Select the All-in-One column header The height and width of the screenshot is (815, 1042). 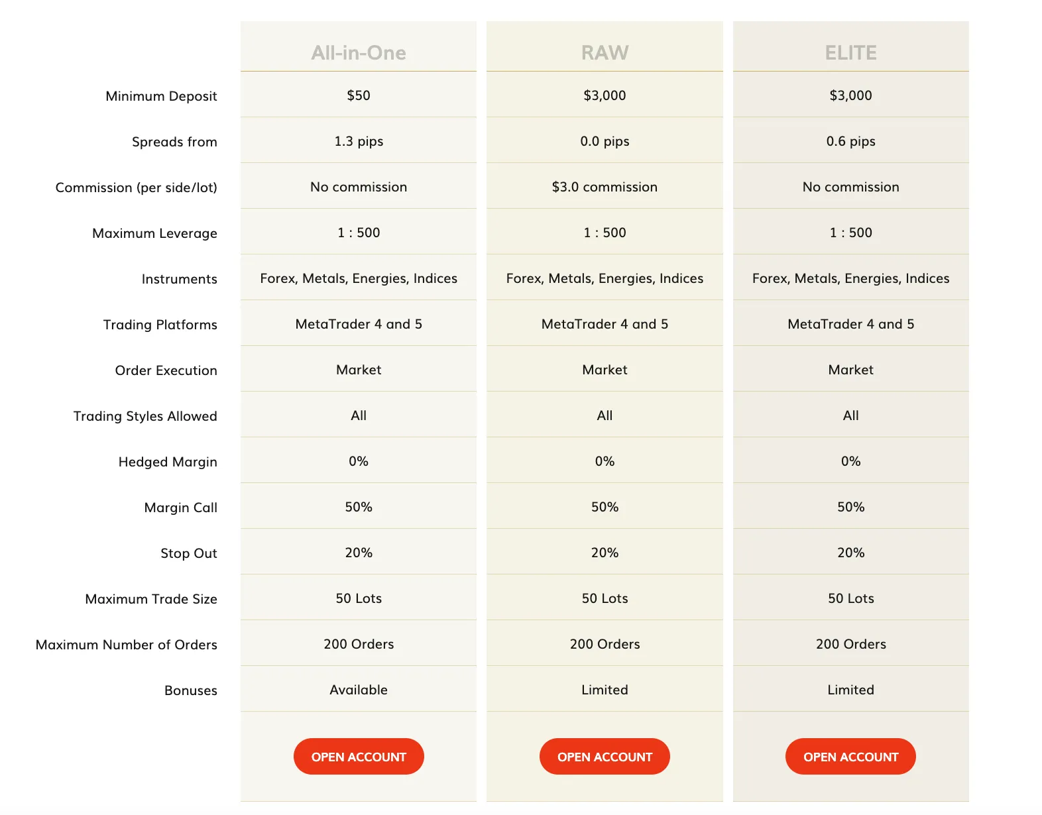pyautogui.click(x=359, y=52)
